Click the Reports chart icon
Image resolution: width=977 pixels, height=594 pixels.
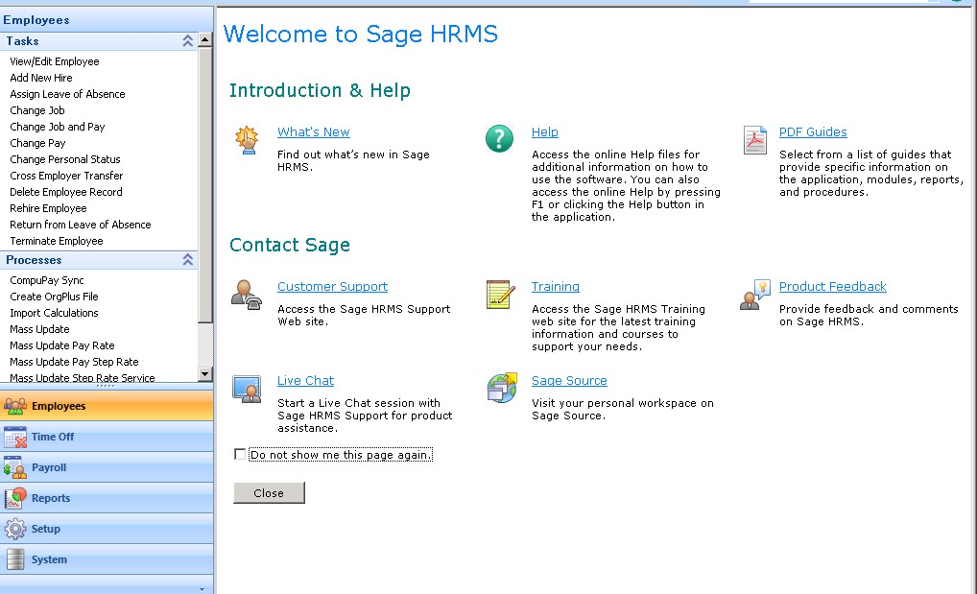coord(15,499)
